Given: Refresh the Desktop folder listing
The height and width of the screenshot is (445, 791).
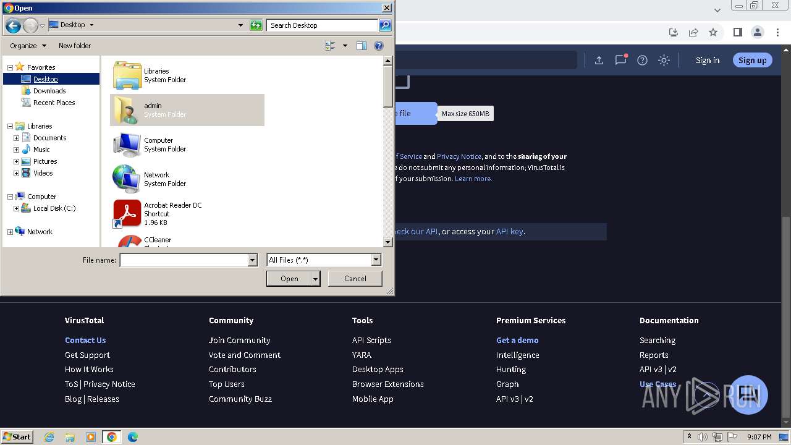Looking at the screenshot, I should point(256,25).
